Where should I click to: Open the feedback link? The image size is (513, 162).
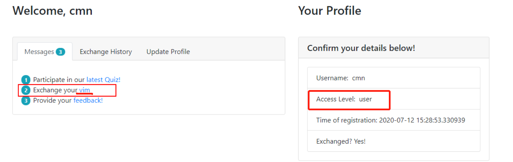click(88, 101)
